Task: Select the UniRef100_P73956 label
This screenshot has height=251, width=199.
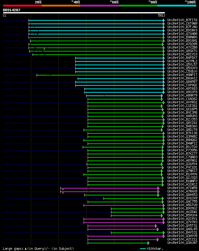Action: click(182, 150)
